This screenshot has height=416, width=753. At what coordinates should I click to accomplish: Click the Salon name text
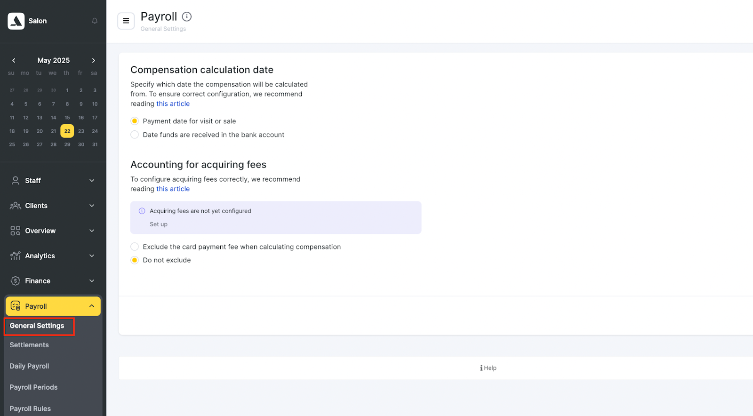(38, 21)
